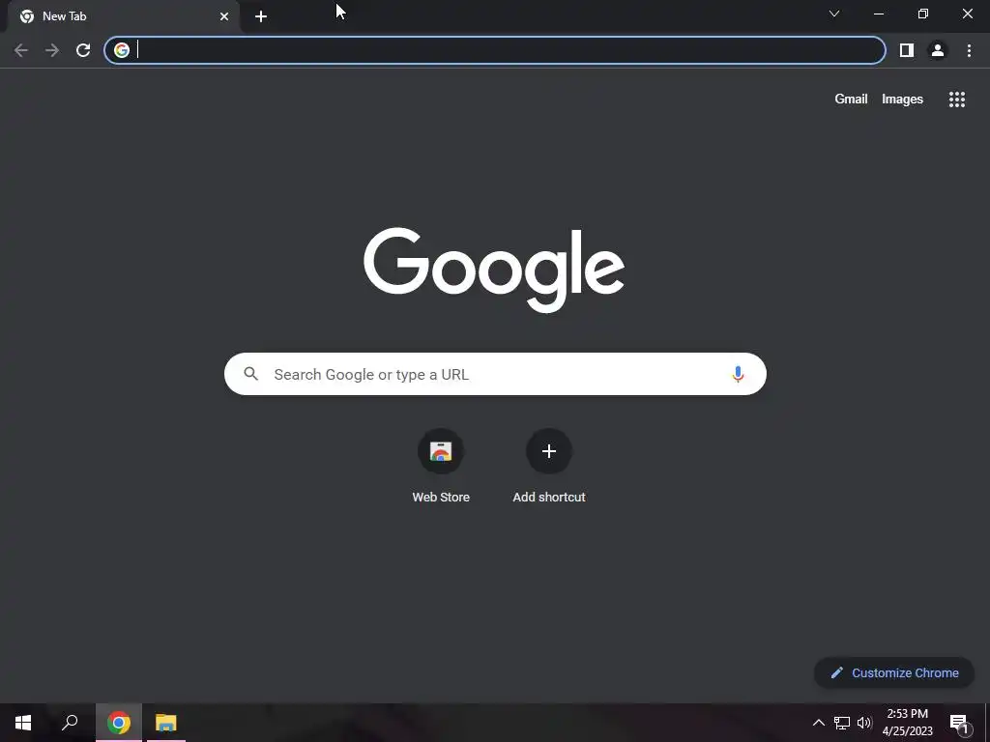This screenshot has width=990, height=742.
Task: Click the Customize Chrome button
Action: point(894,672)
